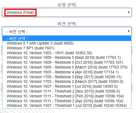This screenshot has height=113, width=136.
Task: Choose Version 1511 Threshold 2 [Feb 2016] build 10586.104
Action: 67,96
